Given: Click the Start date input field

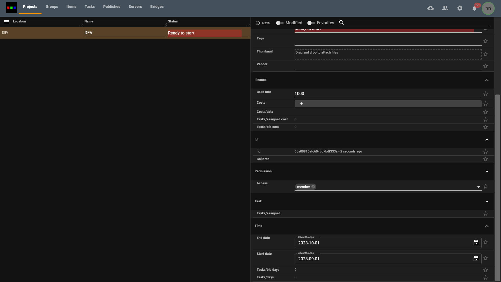Looking at the screenshot, I should click(x=384, y=259).
